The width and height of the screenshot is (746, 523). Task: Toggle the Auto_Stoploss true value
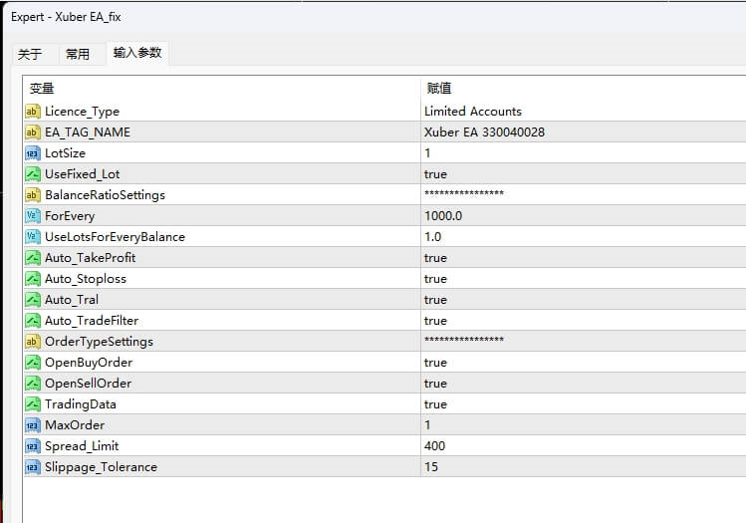(x=435, y=279)
